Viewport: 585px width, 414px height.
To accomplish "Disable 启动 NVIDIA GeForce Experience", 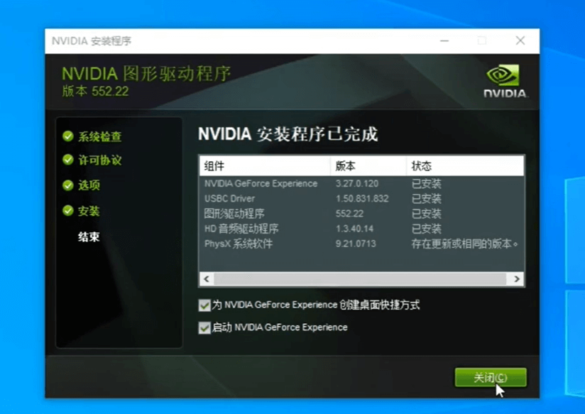I will pos(205,327).
